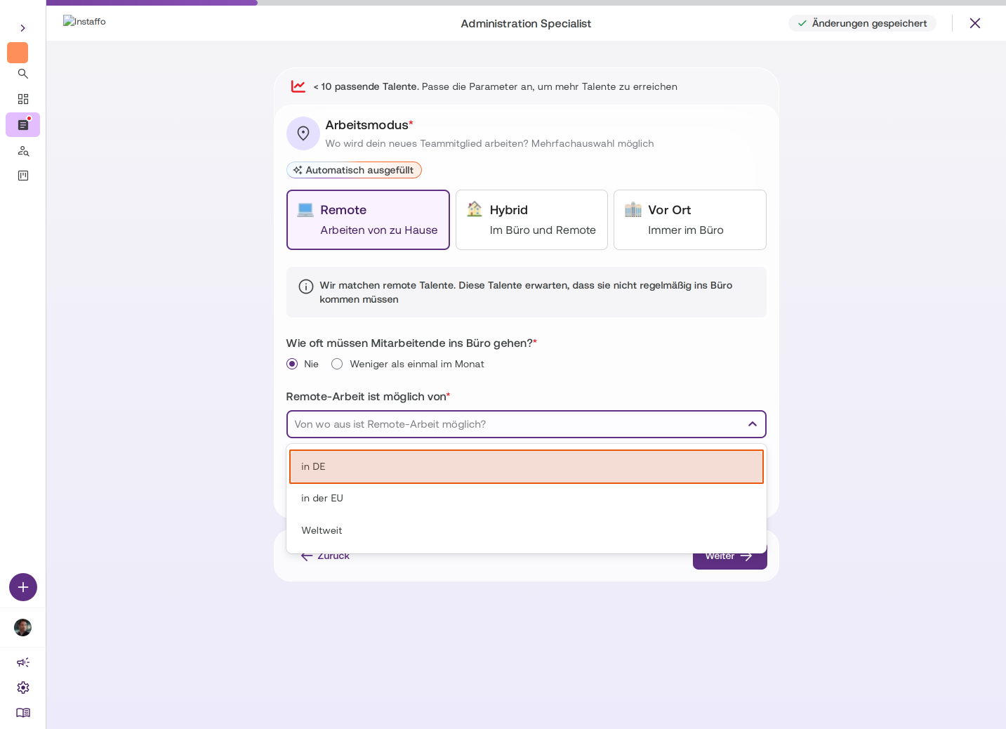This screenshot has height=729, width=1006.
Task: Collapse the dropdown with the chevron arrow
Action: pyautogui.click(x=753, y=424)
